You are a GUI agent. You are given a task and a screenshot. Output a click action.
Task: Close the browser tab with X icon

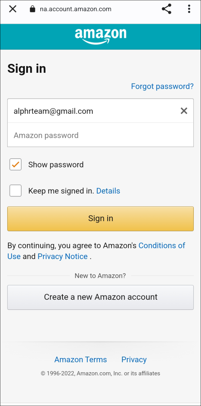13,9
